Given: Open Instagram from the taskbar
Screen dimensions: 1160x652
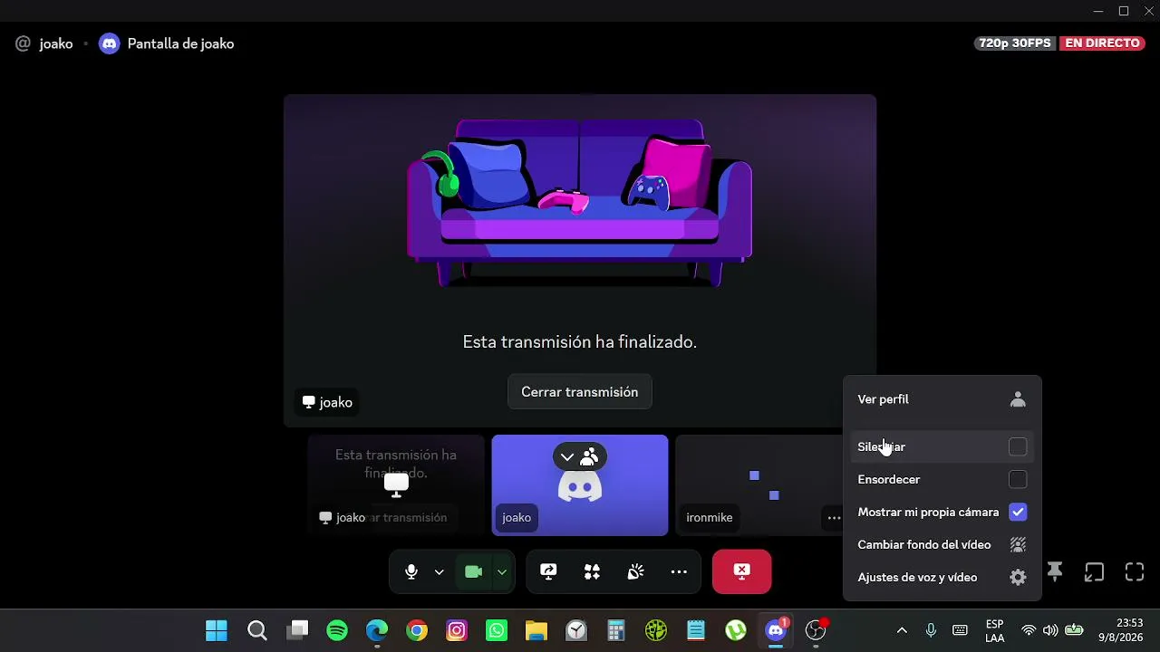Looking at the screenshot, I should (457, 630).
